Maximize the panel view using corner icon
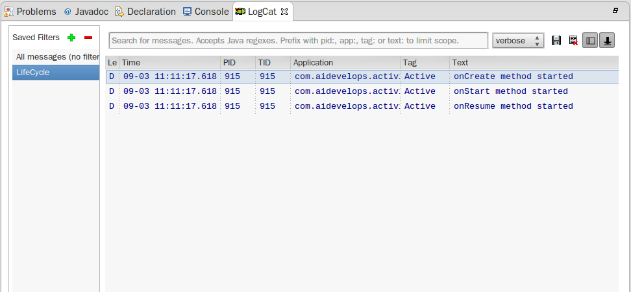This screenshot has height=292, width=631. (x=615, y=11)
